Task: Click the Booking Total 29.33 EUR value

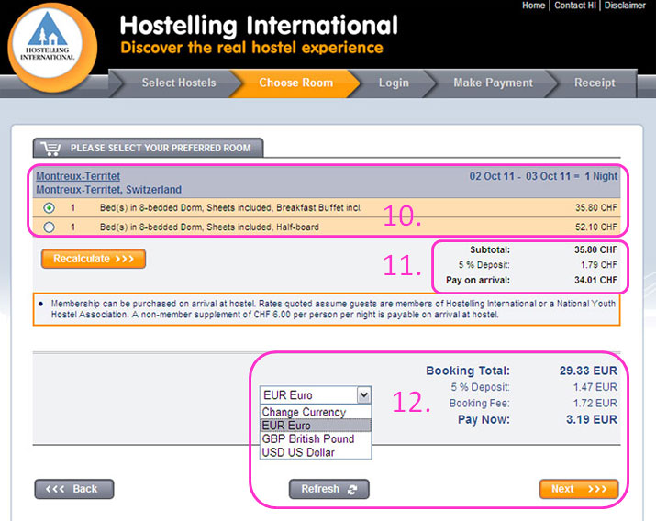Action: point(588,371)
